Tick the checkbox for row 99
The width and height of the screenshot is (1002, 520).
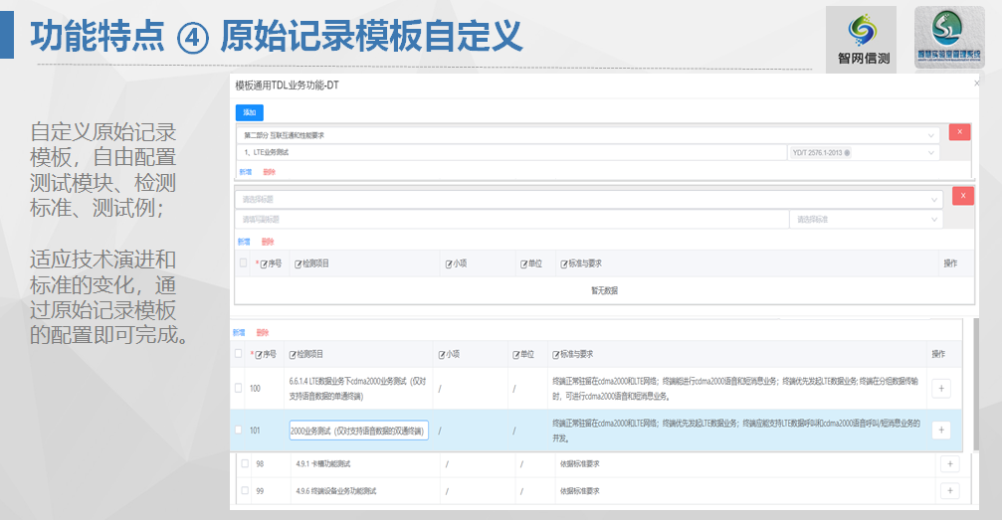click(x=245, y=490)
